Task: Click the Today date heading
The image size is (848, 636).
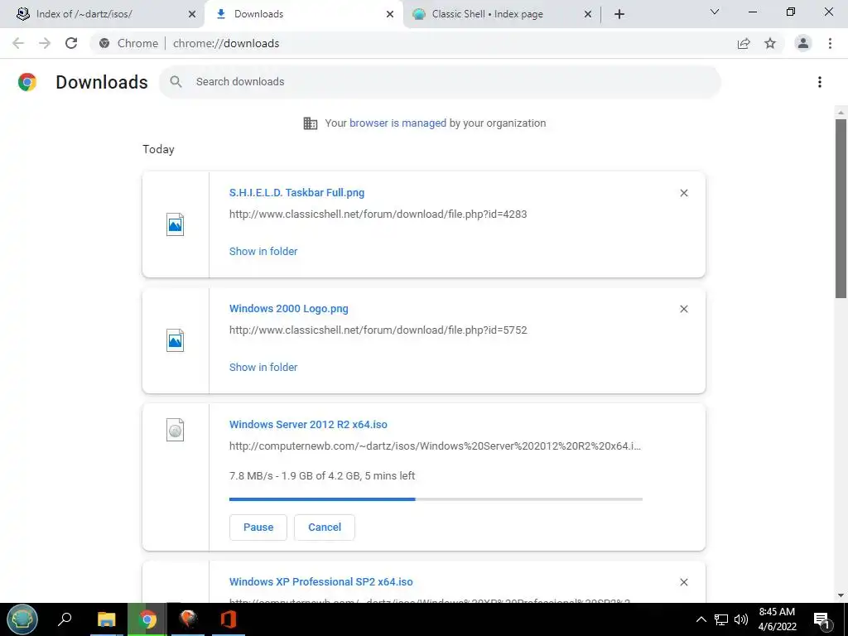Action: [x=158, y=149]
